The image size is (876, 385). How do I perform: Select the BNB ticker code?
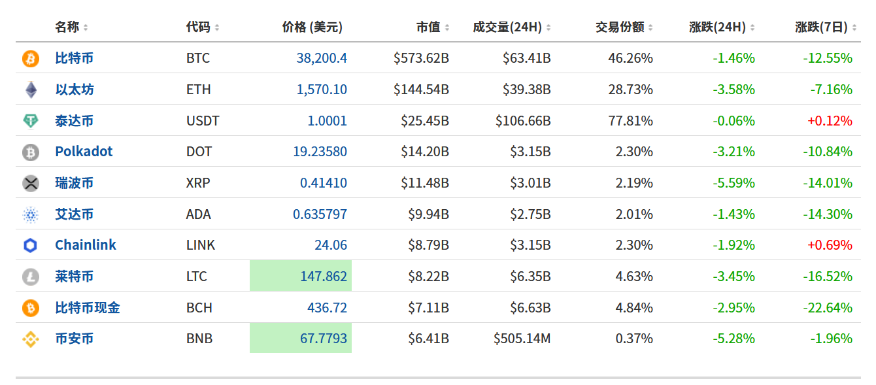click(x=199, y=339)
